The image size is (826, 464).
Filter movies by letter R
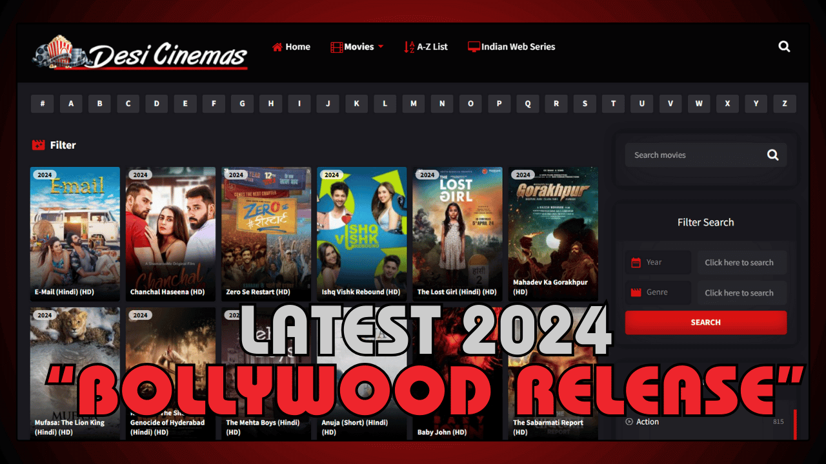coord(556,104)
